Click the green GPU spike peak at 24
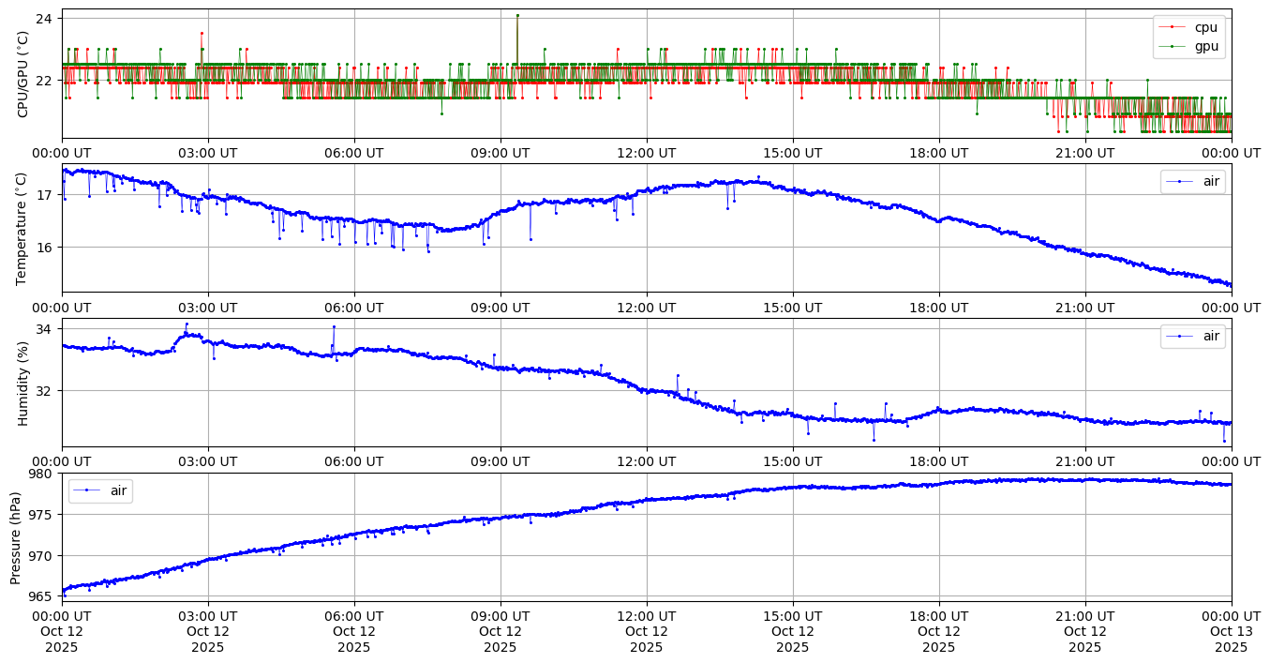This screenshot has height=663, width=1270. pyautogui.click(x=516, y=15)
